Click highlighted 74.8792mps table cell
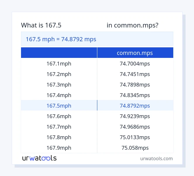Image resolution: width=194 pixels, height=176 pixels. click(x=135, y=106)
